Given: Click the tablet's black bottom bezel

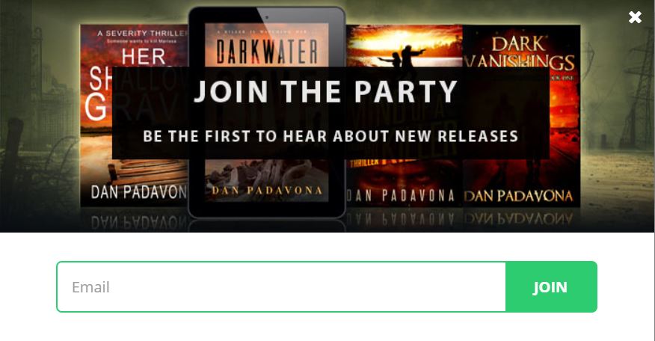Looking at the screenshot, I should coord(266,210).
